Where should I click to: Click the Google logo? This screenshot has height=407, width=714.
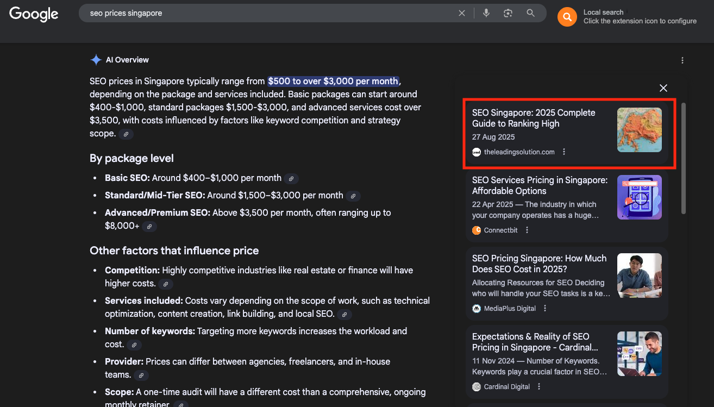coord(34,14)
